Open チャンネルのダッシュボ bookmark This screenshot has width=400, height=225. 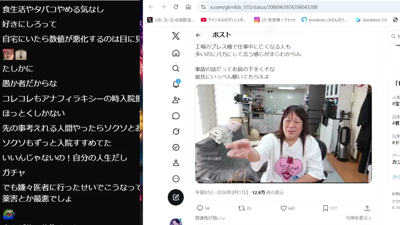(x=224, y=20)
